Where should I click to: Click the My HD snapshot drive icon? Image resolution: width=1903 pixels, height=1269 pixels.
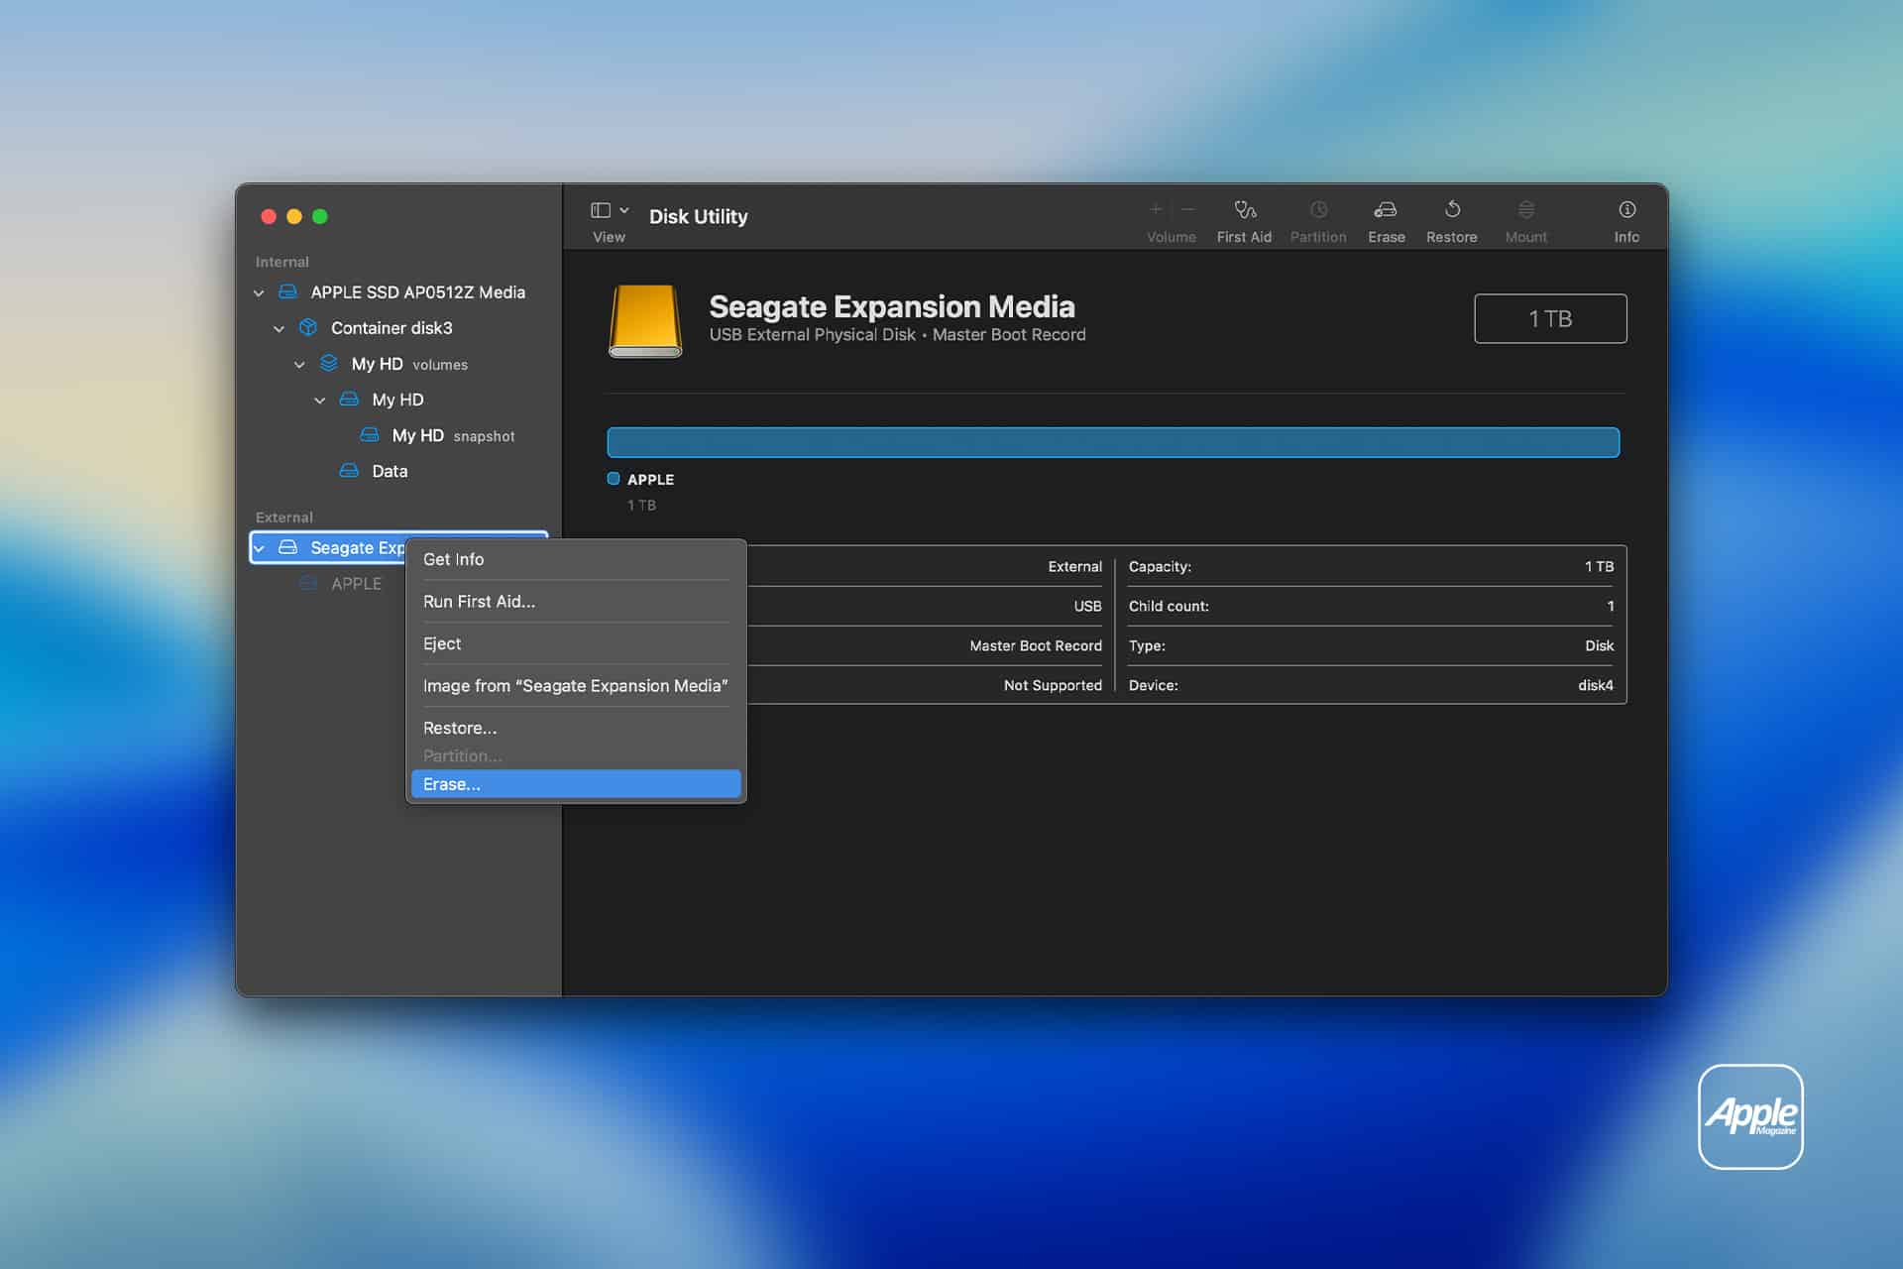pyautogui.click(x=370, y=434)
